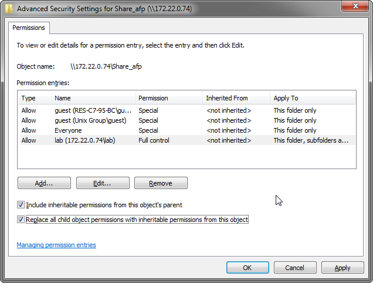Sort entries by Type column header
373x283 pixels.
coord(35,98)
